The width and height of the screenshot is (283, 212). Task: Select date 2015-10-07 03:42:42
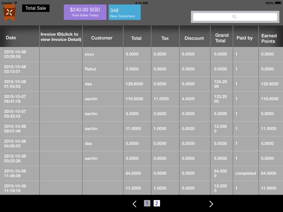pos(15,114)
